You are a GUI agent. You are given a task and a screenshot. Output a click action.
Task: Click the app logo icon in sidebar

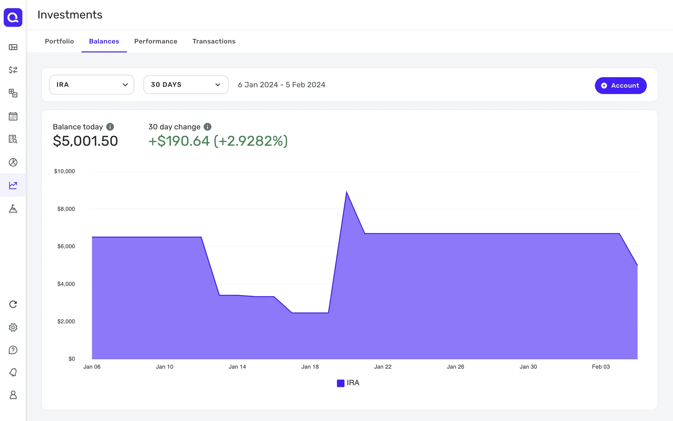(13, 17)
